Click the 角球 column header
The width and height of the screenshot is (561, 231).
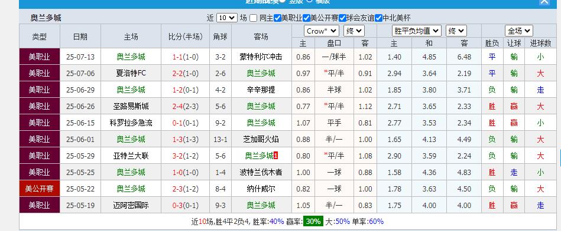220,37
